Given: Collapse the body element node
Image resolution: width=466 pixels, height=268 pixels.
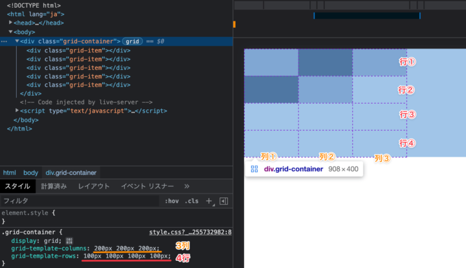Looking at the screenshot, I should click(10, 32).
